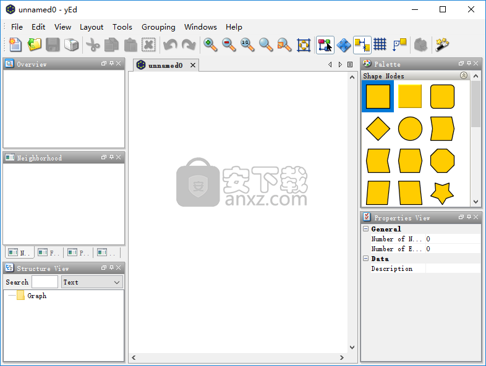Click the Print toolbar icon
486x366 pixels.
click(72, 44)
